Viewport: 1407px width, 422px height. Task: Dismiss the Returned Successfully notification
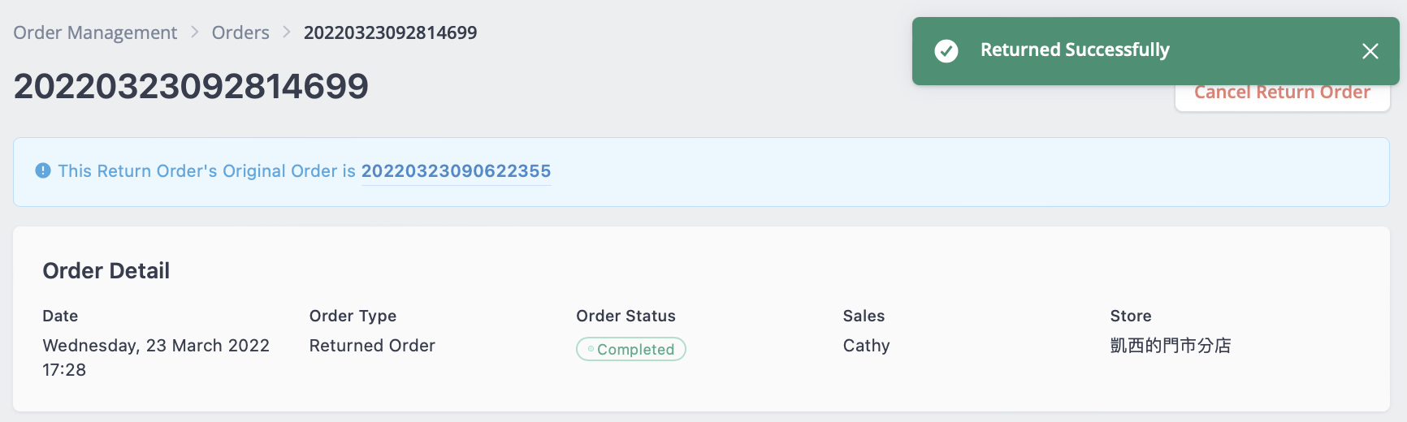point(1370,51)
